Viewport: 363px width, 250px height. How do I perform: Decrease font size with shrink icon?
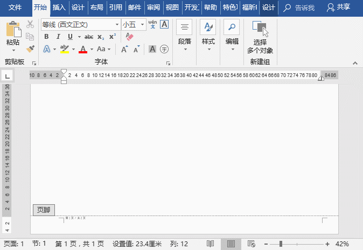pos(137,49)
